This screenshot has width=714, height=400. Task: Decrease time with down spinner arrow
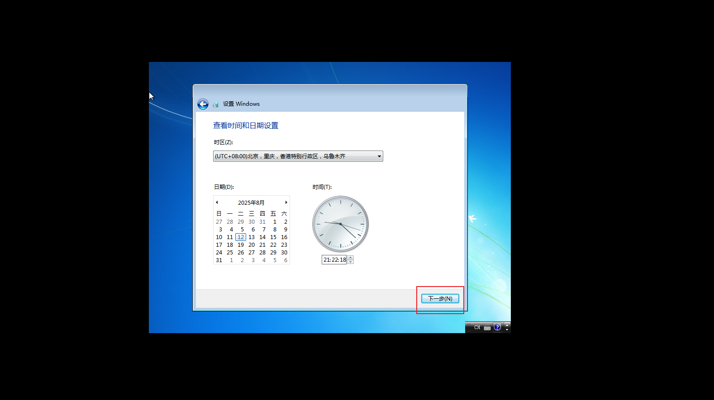coord(351,262)
